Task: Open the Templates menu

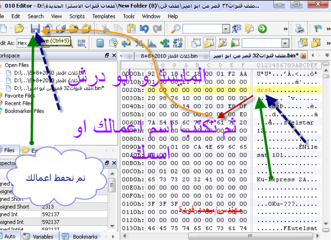Action: click(104, 16)
